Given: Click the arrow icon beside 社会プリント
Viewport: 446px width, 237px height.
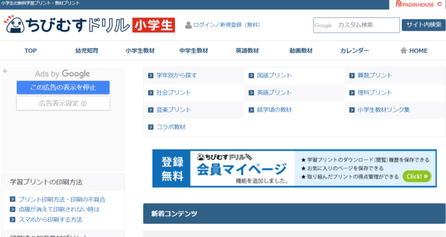Looking at the screenshot, I should click(151, 93).
